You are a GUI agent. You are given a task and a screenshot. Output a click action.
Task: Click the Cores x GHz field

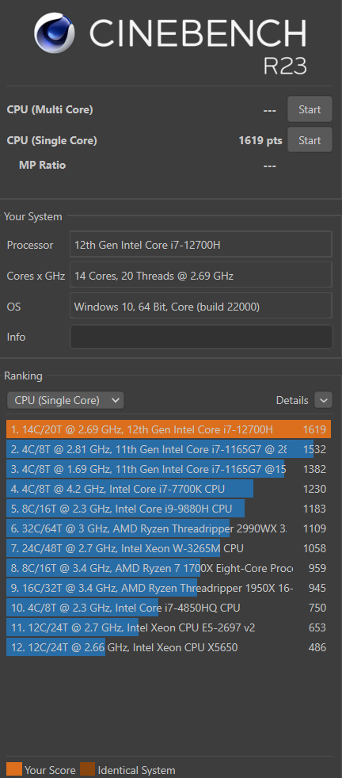[x=201, y=276]
